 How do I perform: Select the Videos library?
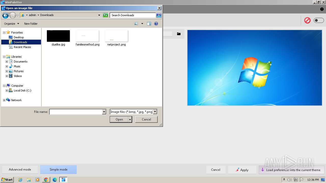18,76
